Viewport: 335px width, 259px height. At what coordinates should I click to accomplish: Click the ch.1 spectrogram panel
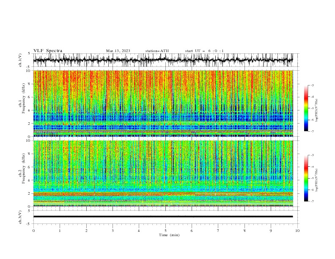(163, 103)
